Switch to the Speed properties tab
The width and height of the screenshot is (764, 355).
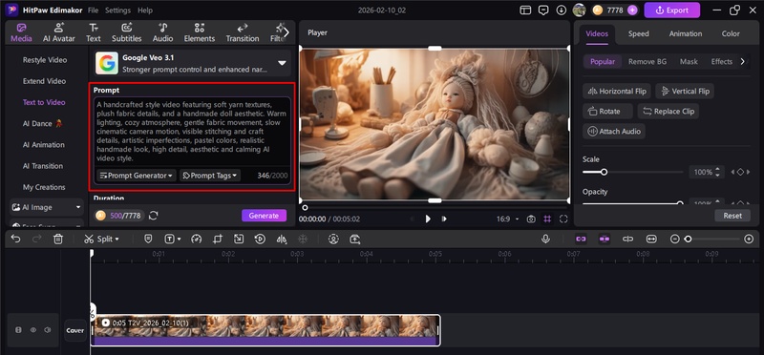click(638, 33)
